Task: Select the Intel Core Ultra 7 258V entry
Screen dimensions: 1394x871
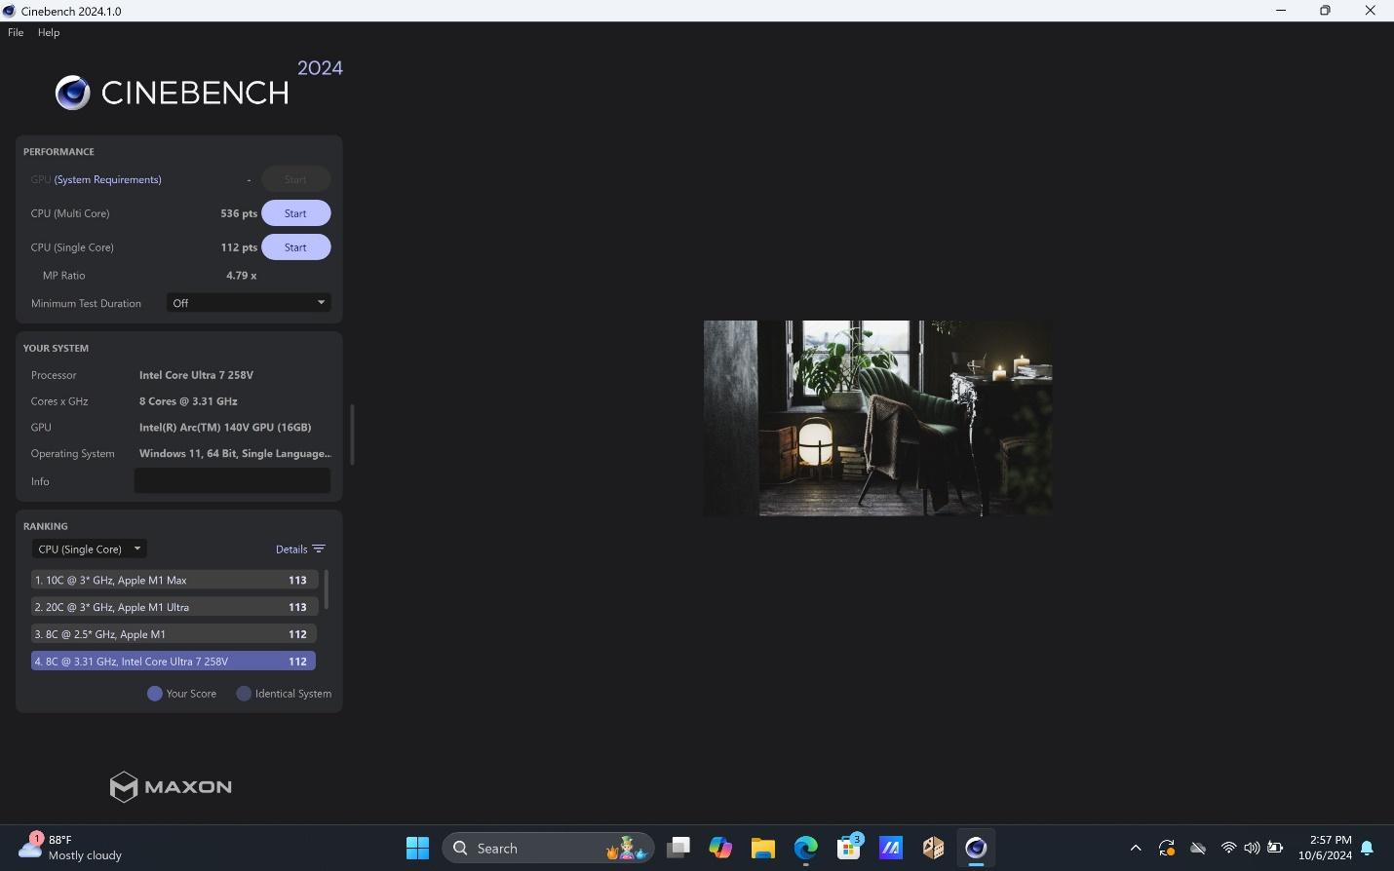Action: pos(174,662)
